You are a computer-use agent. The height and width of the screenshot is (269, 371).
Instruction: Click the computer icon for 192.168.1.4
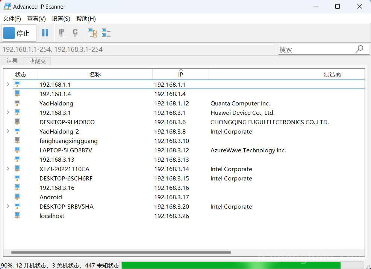click(17, 93)
